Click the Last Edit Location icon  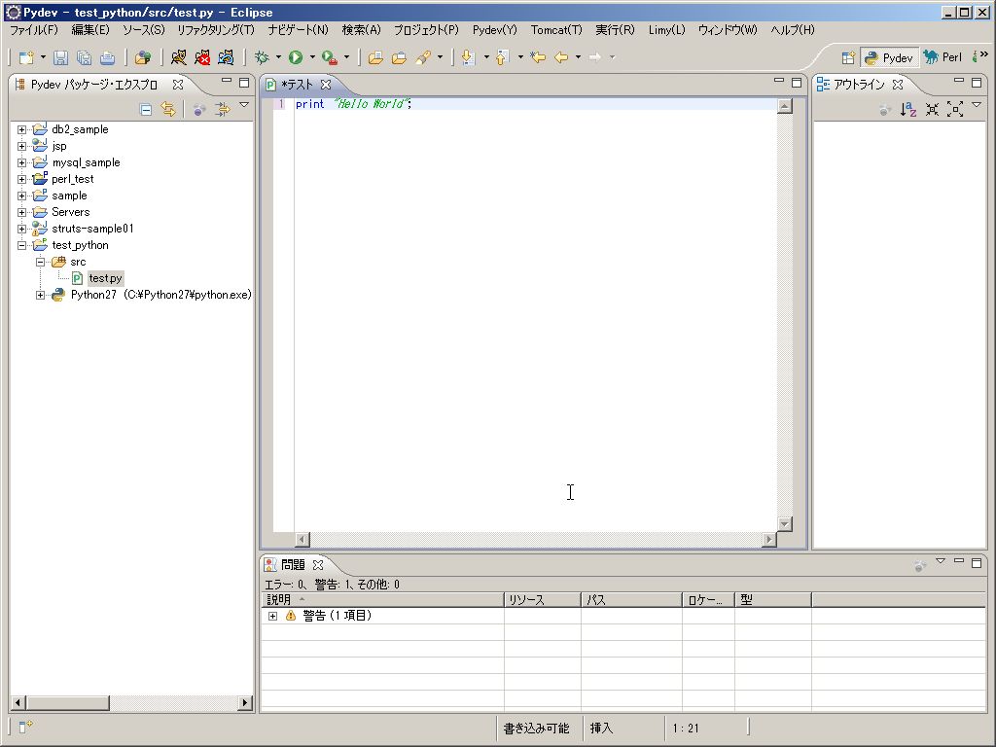point(537,57)
